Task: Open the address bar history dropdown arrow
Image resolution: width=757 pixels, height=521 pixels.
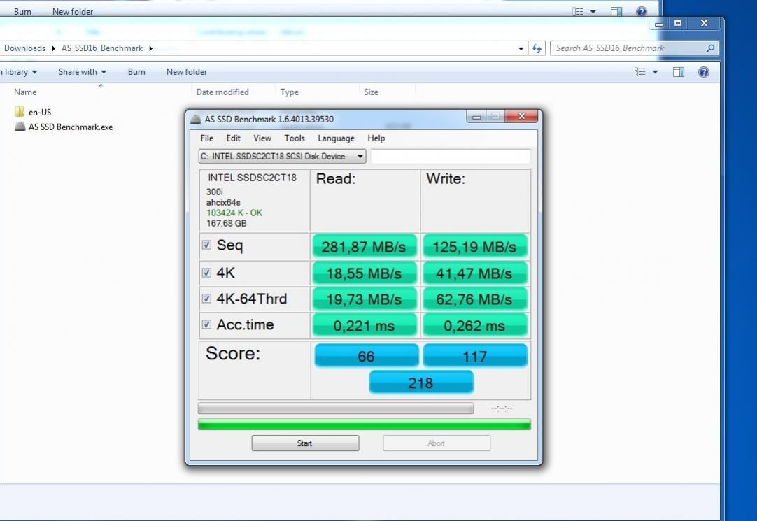Action: [x=521, y=48]
